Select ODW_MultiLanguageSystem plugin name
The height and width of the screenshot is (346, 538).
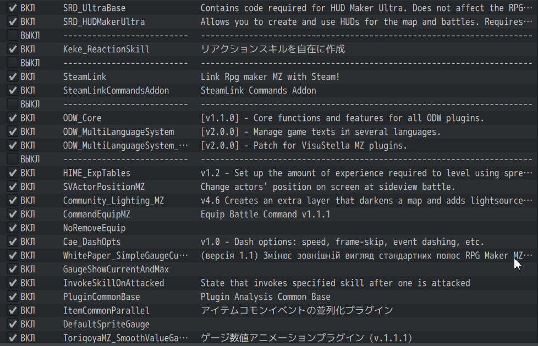click(x=118, y=132)
